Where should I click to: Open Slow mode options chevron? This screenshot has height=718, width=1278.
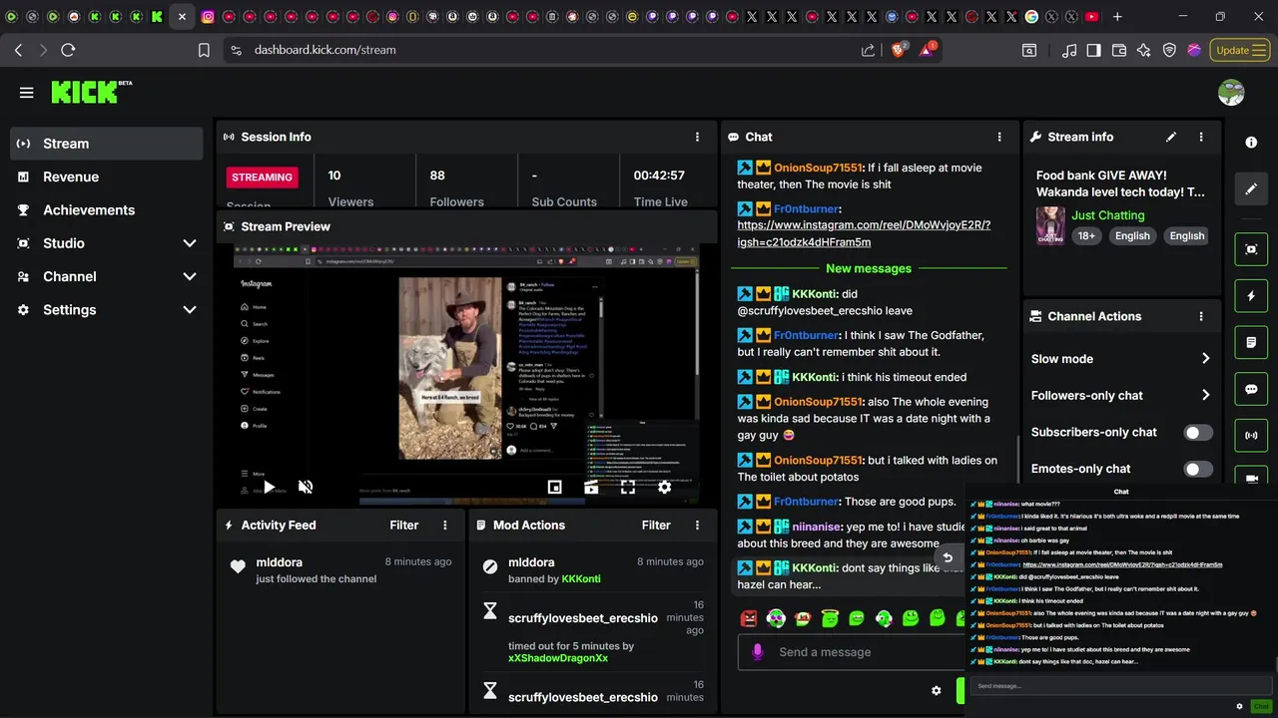(x=1205, y=359)
